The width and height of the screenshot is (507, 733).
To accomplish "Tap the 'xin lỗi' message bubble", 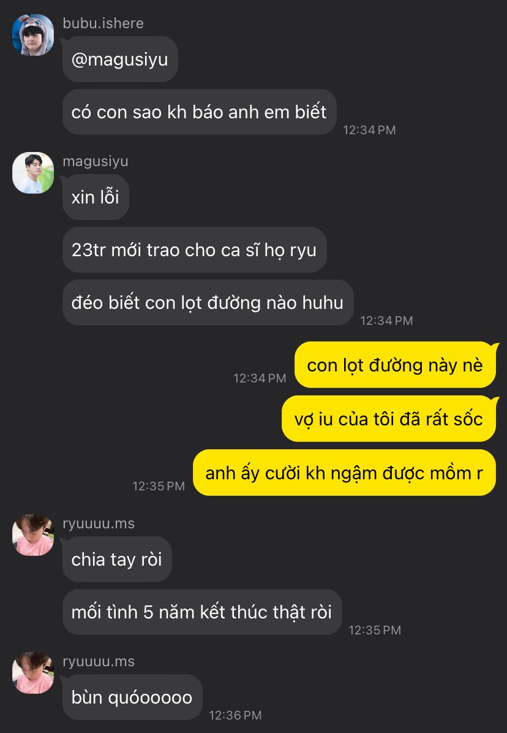I will click(x=96, y=197).
